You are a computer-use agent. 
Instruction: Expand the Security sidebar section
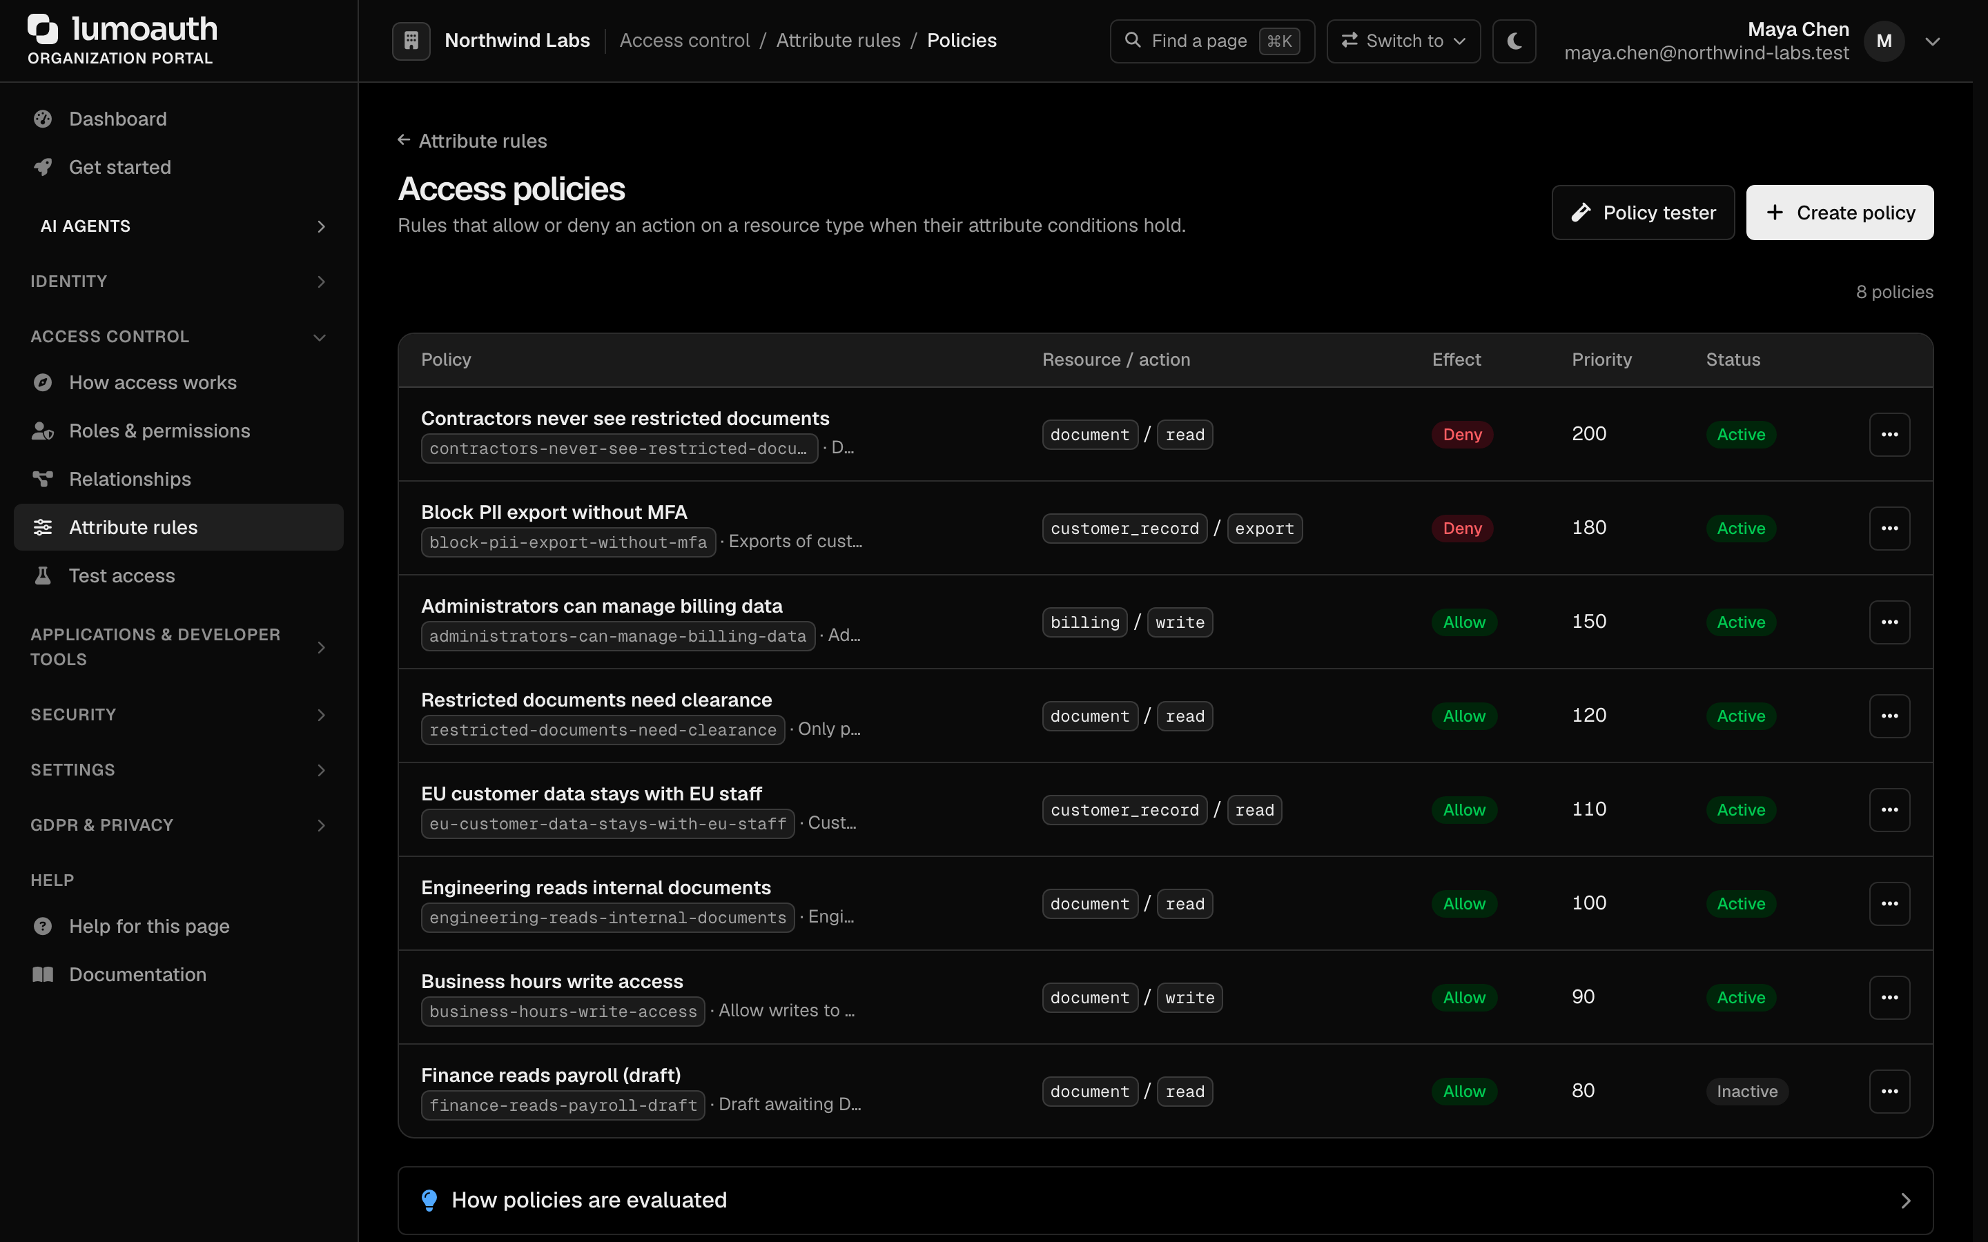click(179, 715)
